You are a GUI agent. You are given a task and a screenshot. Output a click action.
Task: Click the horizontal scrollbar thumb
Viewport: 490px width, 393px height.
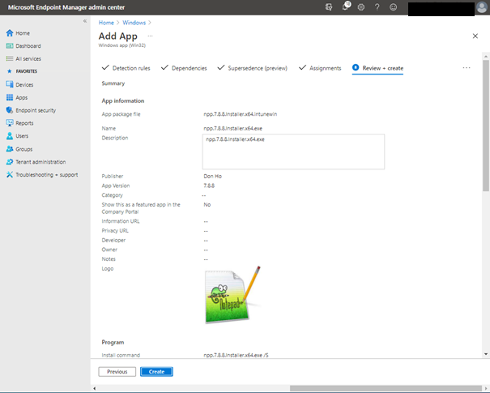(386, 388)
